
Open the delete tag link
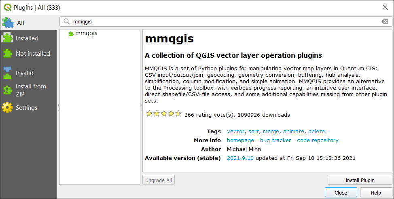coord(316,131)
